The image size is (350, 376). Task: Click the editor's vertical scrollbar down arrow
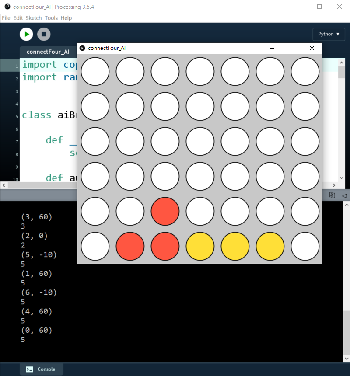(x=342, y=178)
